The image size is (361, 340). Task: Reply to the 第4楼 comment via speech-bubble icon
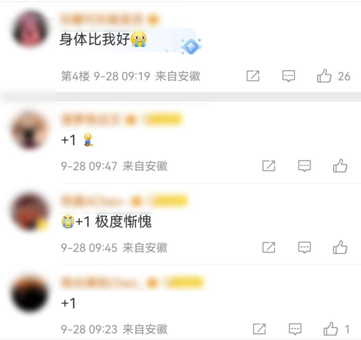(288, 76)
